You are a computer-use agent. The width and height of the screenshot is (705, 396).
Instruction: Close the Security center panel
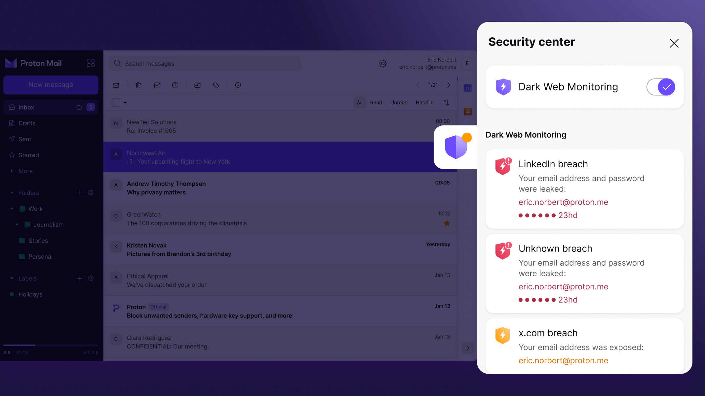(x=674, y=43)
